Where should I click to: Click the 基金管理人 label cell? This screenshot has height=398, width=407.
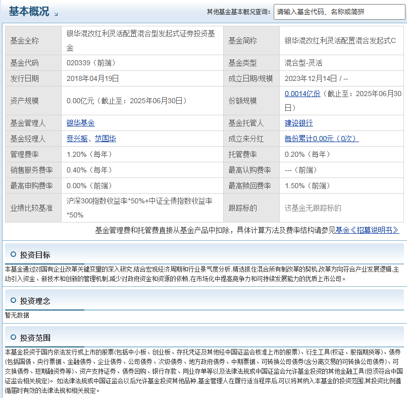coord(33,123)
